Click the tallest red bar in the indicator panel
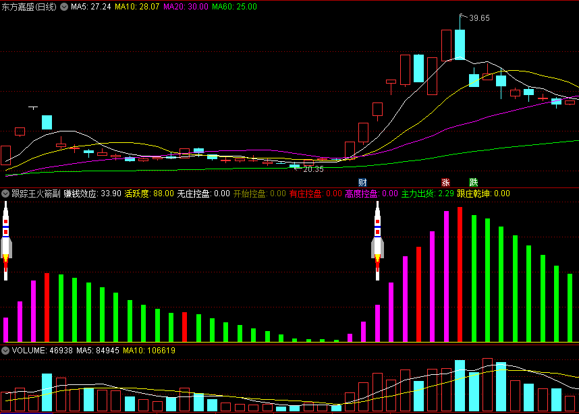 tap(460, 274)
